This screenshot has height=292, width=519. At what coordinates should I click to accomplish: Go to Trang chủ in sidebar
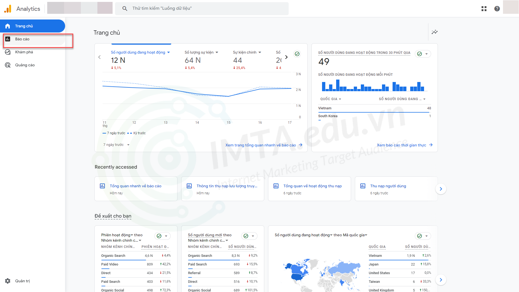pos(33,26)
